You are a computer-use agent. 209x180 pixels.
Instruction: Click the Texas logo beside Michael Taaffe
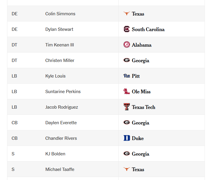point(127,169)
